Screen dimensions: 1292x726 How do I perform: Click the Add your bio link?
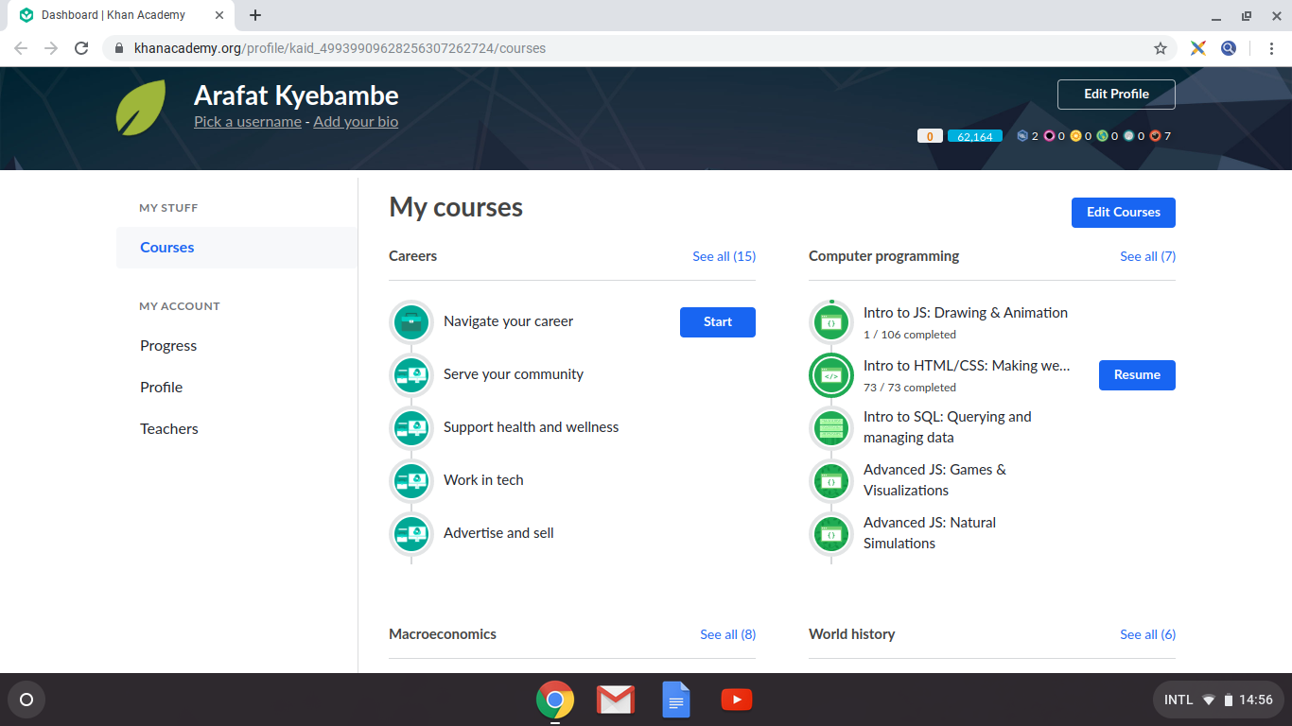click(356, 122)
